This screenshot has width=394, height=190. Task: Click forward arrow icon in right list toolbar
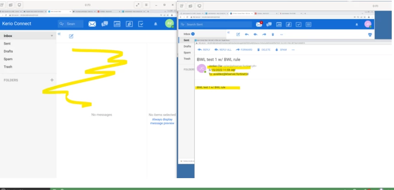click(x=264, y=35)
